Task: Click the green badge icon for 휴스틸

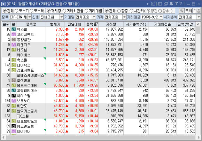Action: [14, 60]
